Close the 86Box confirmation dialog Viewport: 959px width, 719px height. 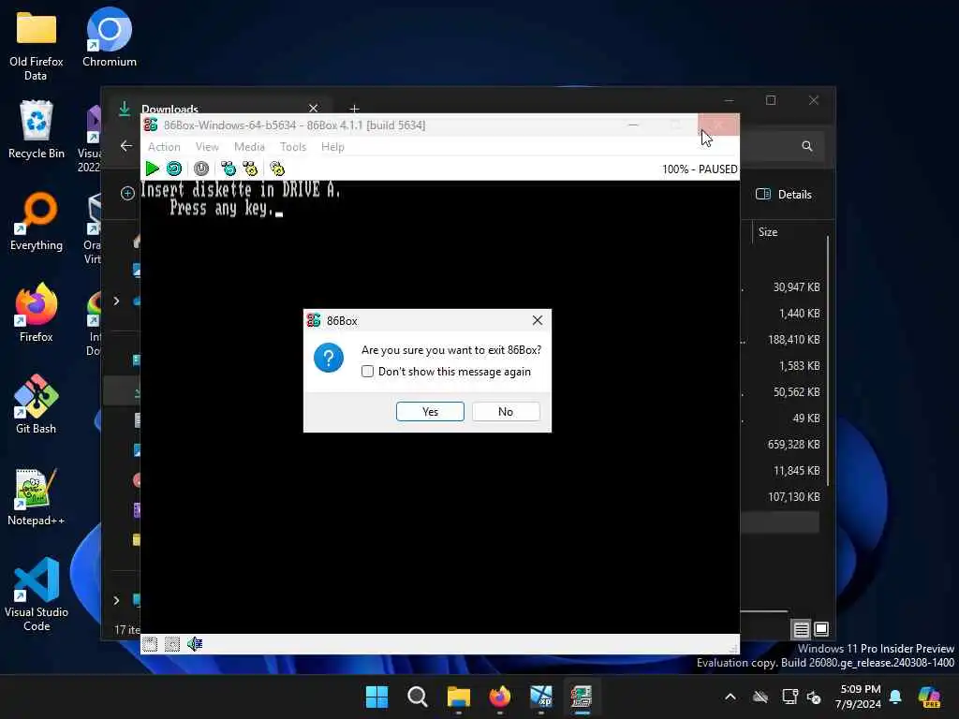(x=537, y=320)
